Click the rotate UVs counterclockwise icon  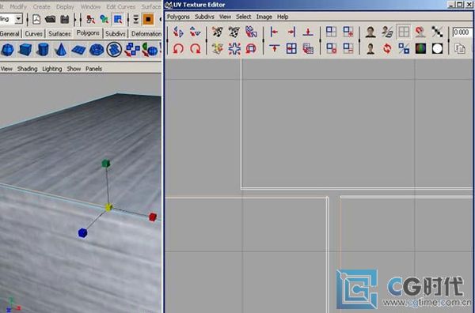tap(178, 48)
